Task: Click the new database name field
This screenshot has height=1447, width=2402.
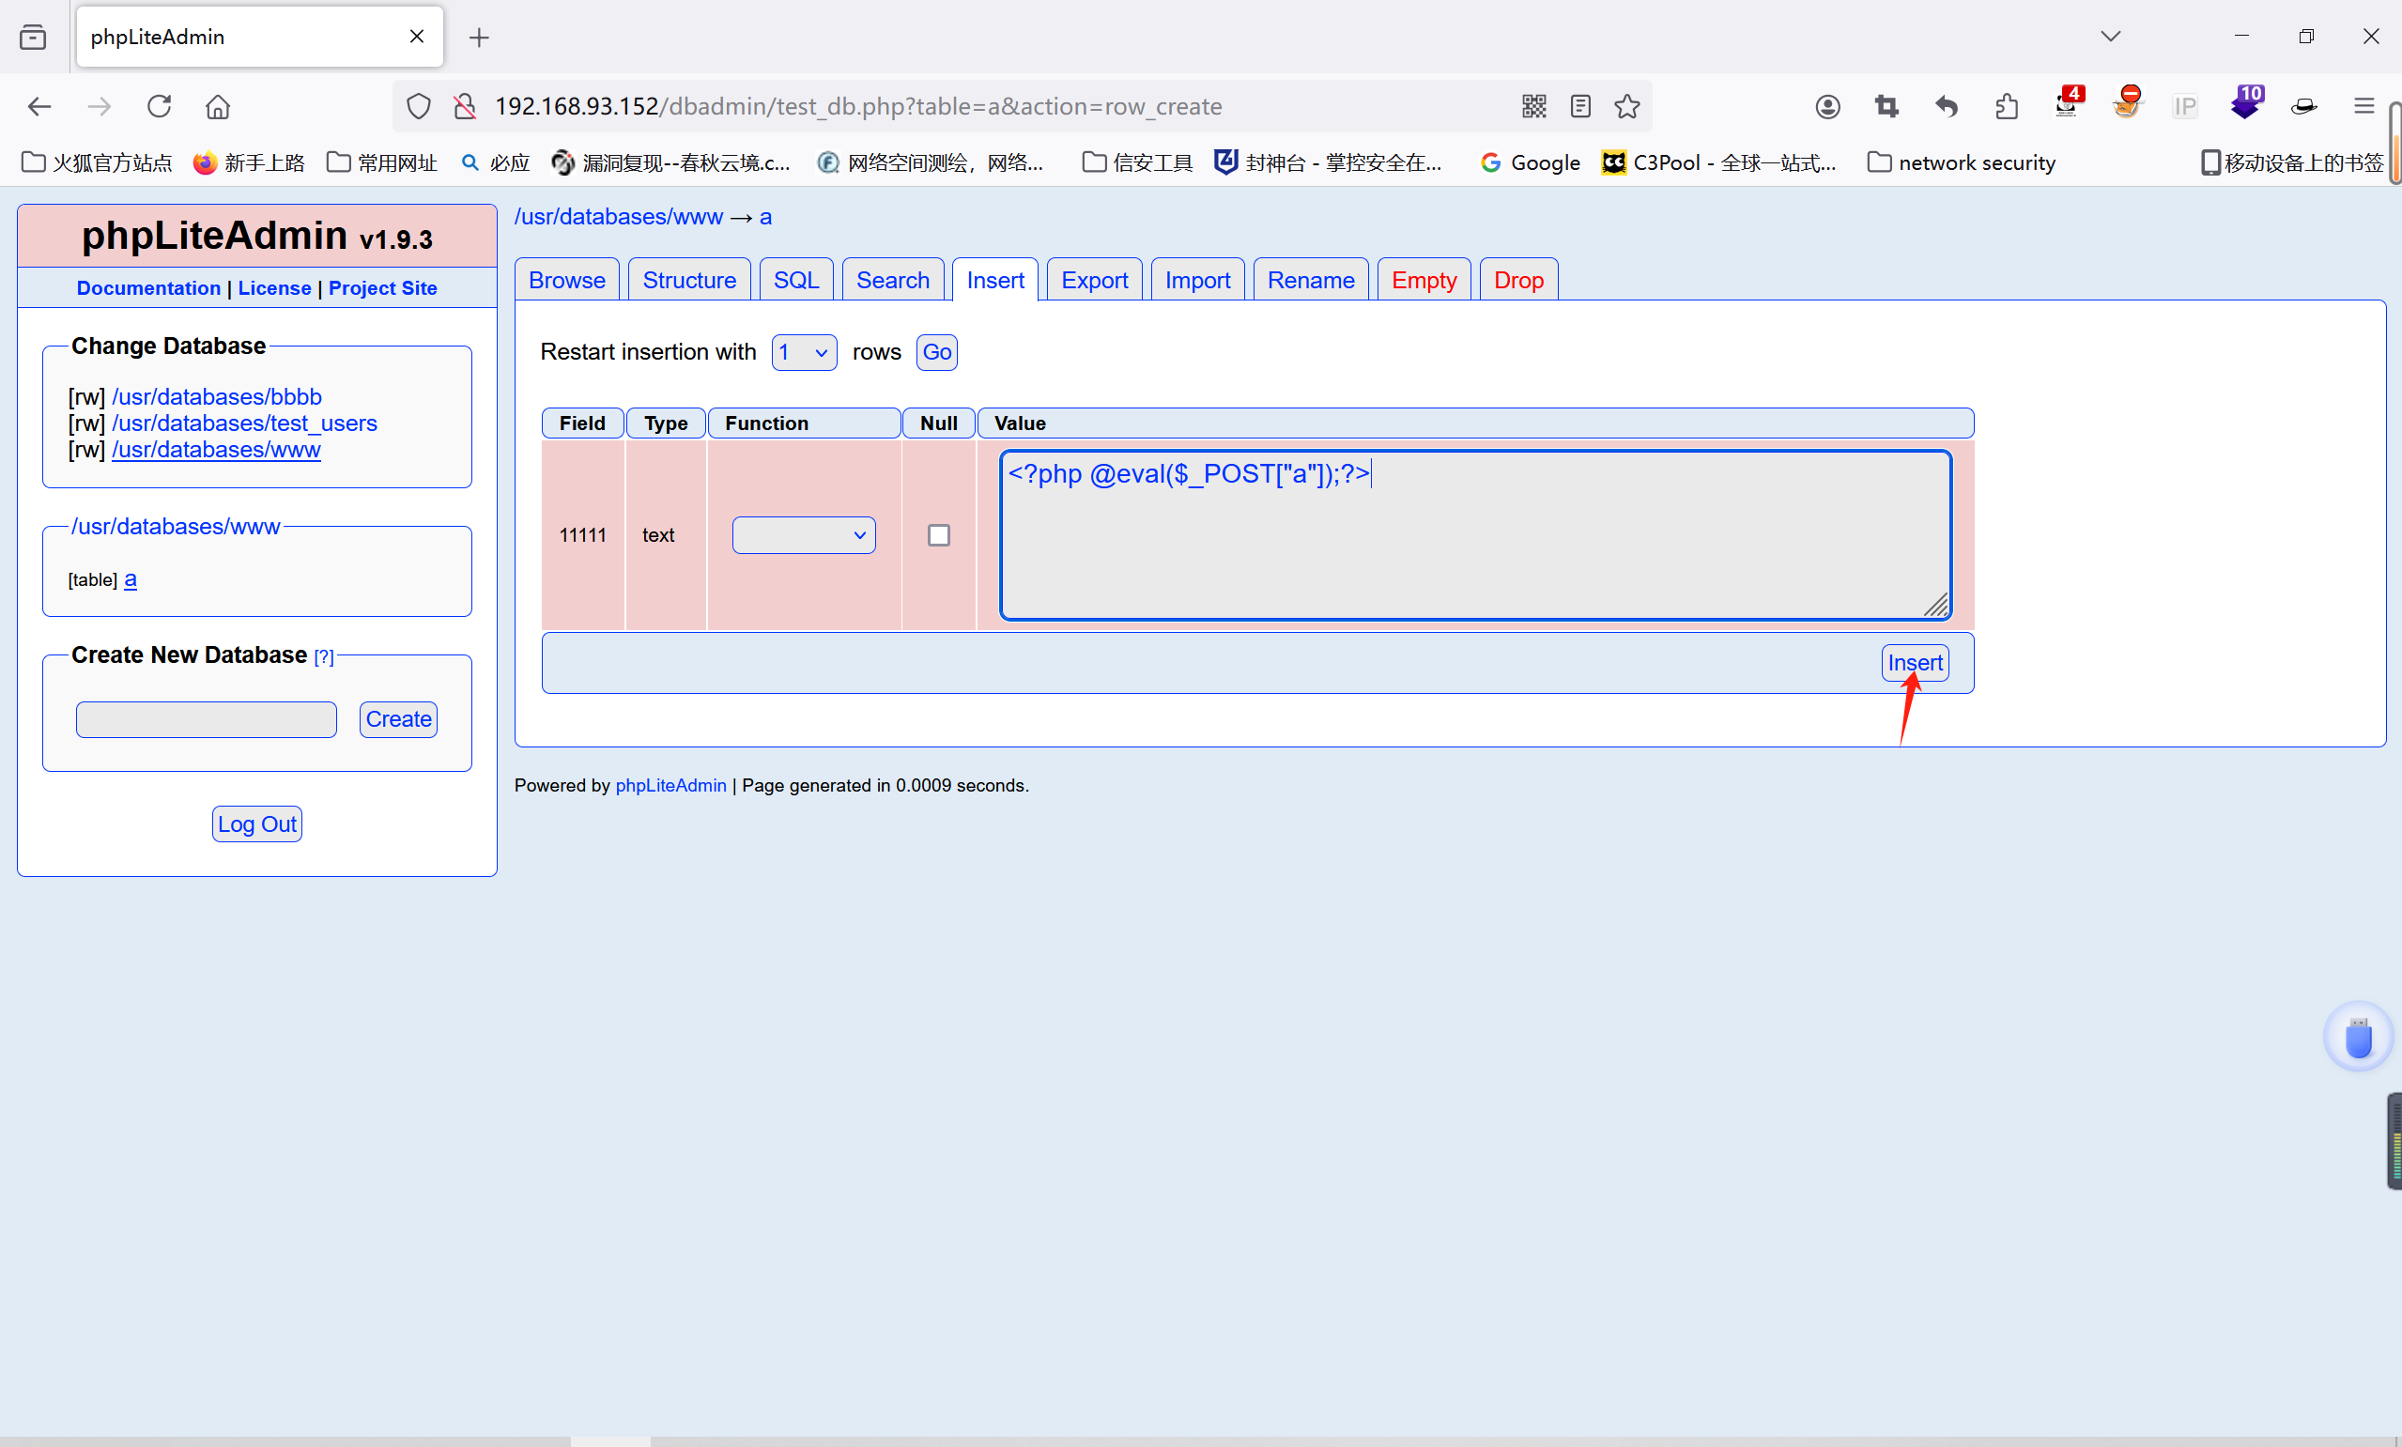Action: pos(206,719)
